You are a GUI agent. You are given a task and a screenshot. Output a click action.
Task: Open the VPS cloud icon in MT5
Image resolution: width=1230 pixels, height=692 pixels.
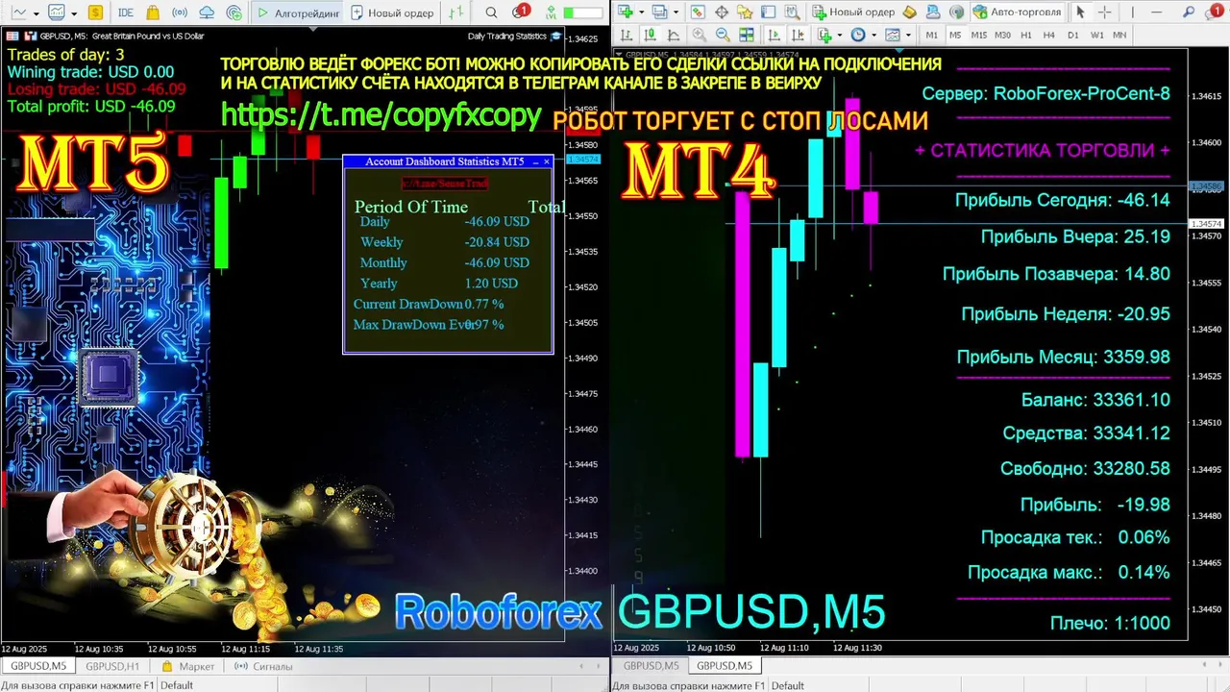click(x=207, y=12)
